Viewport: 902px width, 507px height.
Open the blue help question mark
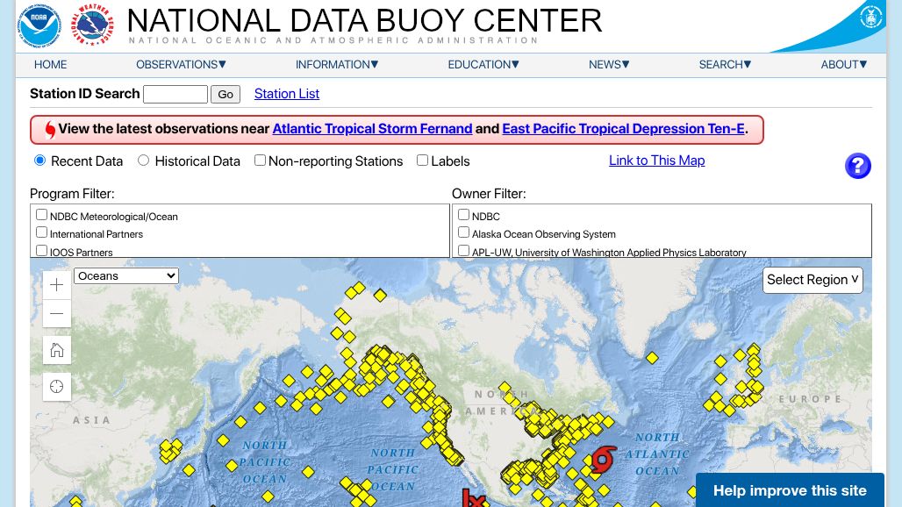coord(858,166)
